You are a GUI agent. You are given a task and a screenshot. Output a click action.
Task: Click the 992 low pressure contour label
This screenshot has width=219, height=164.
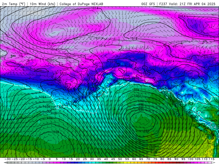coord(146,131)
